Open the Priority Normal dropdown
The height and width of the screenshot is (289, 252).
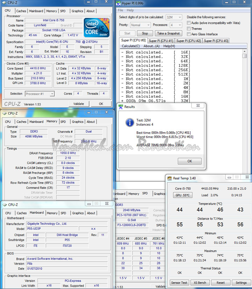click(140, 25)
